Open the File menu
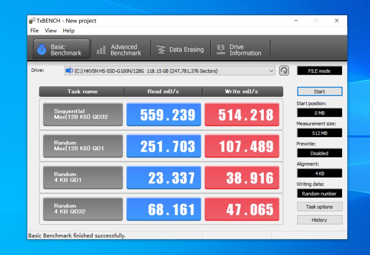The width and height of the screenshot is (370, 255). 34,31
